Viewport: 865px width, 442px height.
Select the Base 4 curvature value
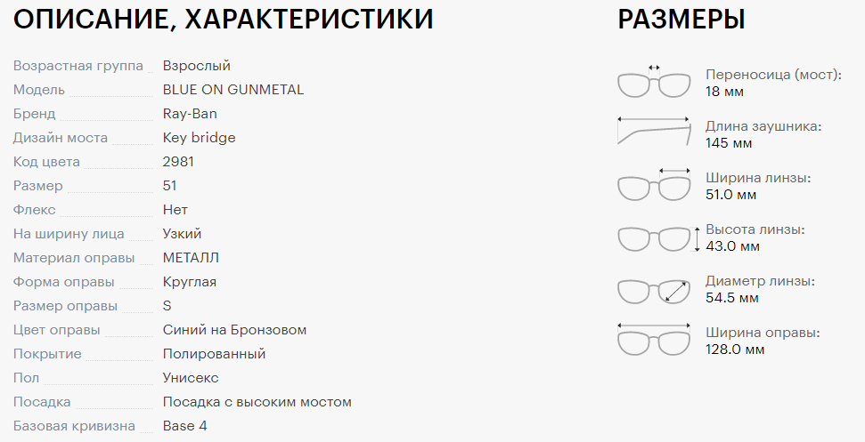[x=184, y=425]
